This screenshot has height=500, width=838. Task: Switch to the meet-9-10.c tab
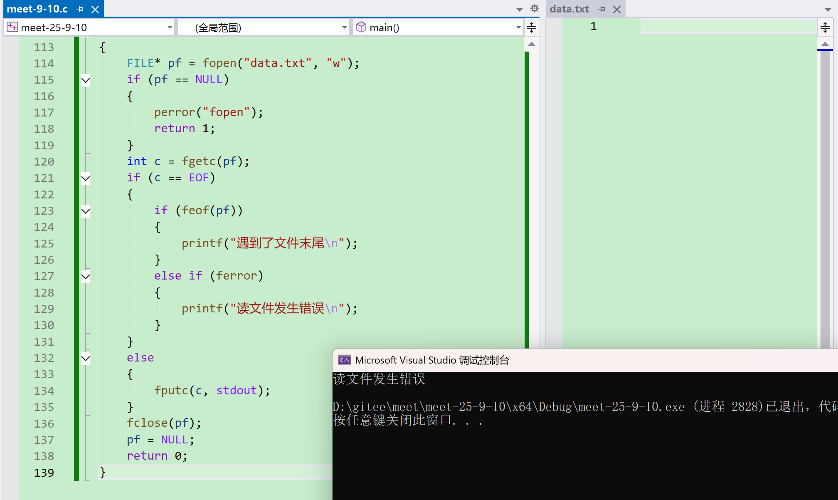37,9
